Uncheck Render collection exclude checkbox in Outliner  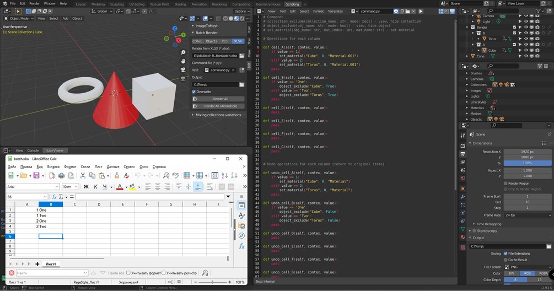(x=514, y=27)
